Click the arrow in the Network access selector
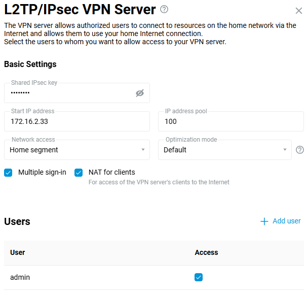The width and height of the screenshot is (308, 294). [x=143, y=150]
